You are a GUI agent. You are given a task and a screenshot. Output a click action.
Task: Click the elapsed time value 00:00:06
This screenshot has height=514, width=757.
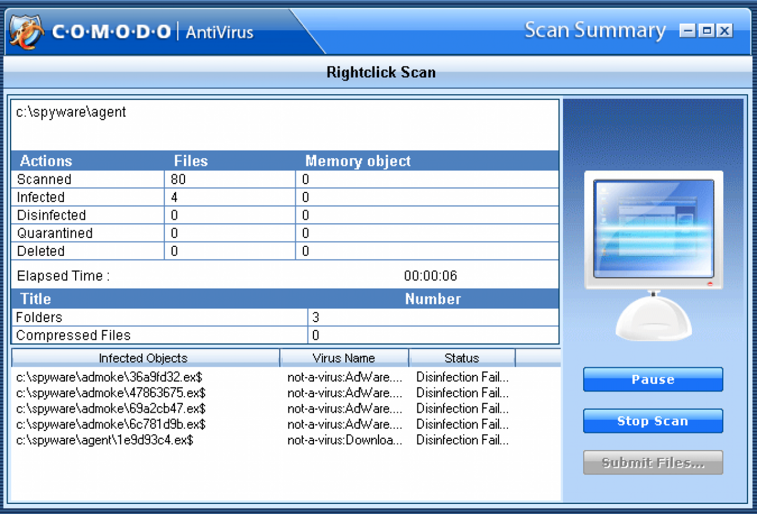(431, 275)
